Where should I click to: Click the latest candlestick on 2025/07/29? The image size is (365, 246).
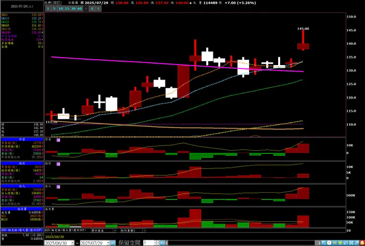click(x=303, y=46)
